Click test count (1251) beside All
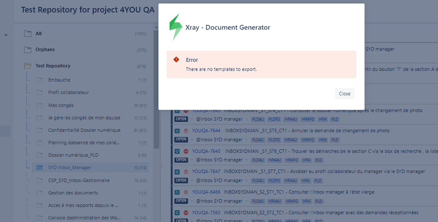Image resolution: width=438 pixels, height=222 pixels. pos(140,34)
